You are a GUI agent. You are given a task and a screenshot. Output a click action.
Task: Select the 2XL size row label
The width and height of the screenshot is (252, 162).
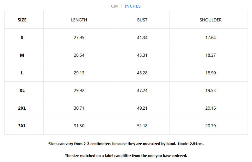pyautogui.click(x=22, y=108)
